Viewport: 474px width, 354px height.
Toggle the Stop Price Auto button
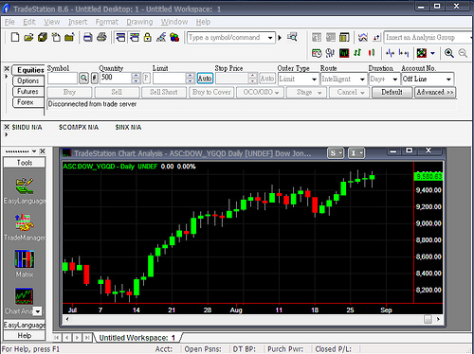click(x=267, y=79)
